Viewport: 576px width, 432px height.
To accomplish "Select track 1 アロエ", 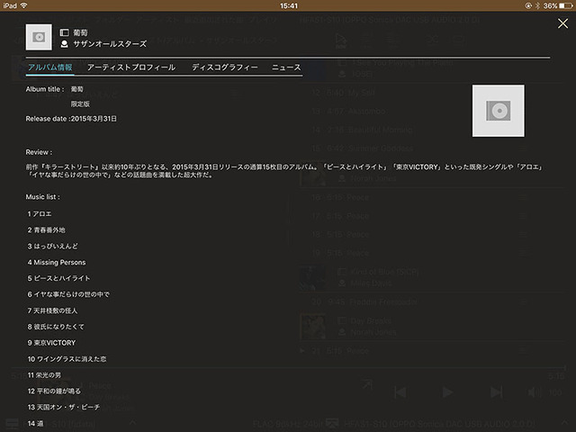I will point(40,213).
